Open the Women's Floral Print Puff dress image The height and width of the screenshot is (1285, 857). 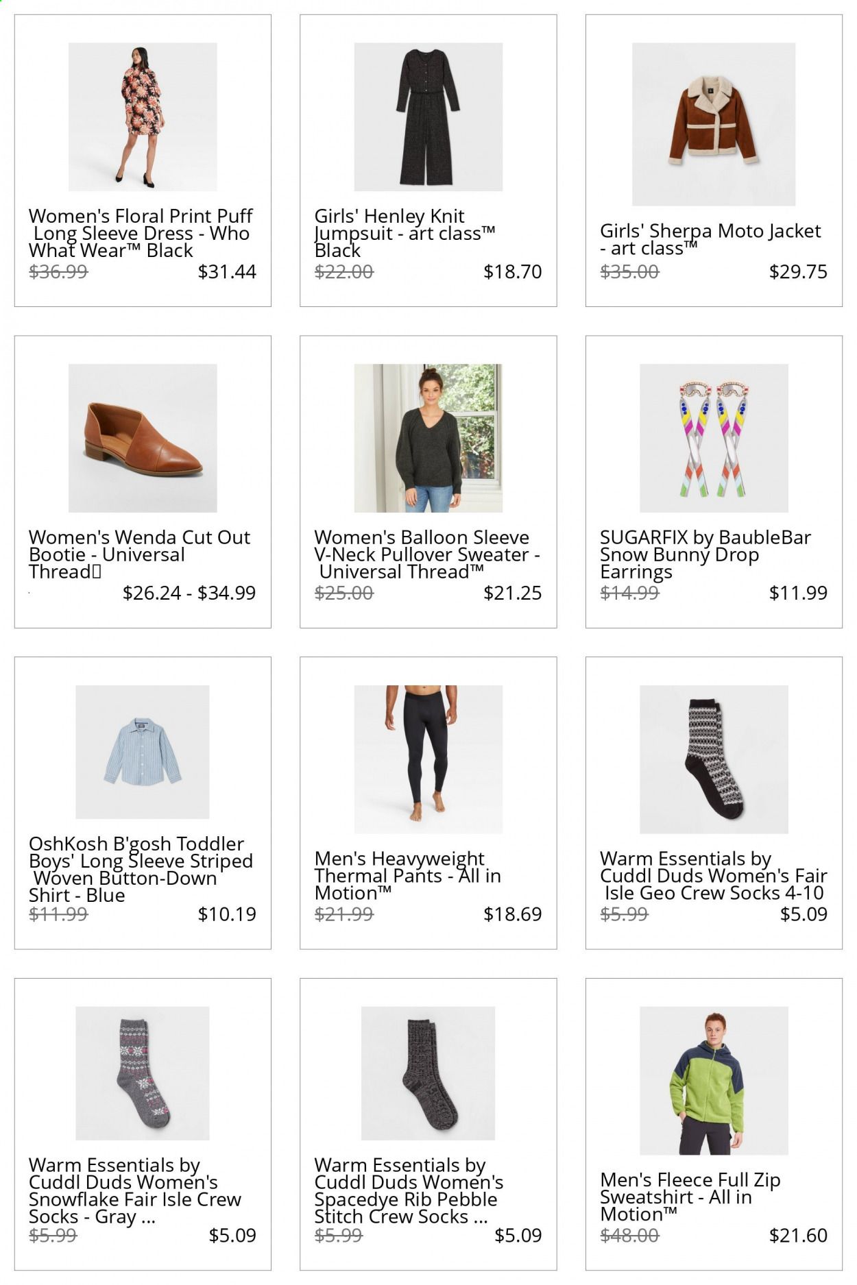coord(143,117)
